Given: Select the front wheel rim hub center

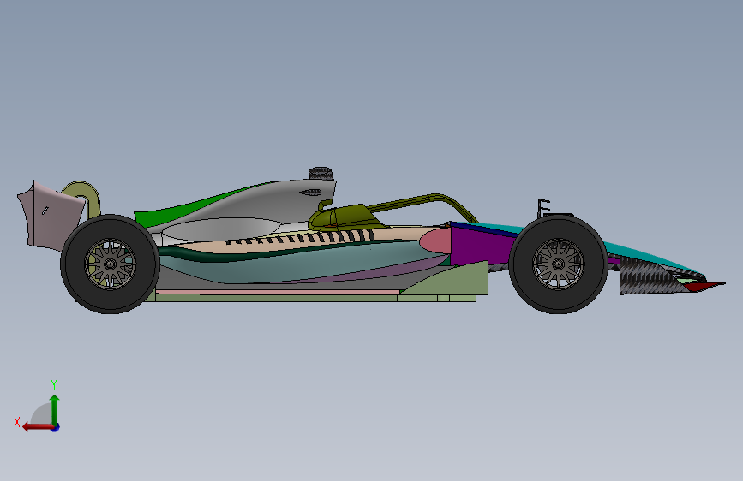Looking at the screenshot, I should point(559,264).
